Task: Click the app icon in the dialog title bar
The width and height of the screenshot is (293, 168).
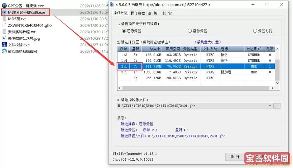Action: (112, 5)
